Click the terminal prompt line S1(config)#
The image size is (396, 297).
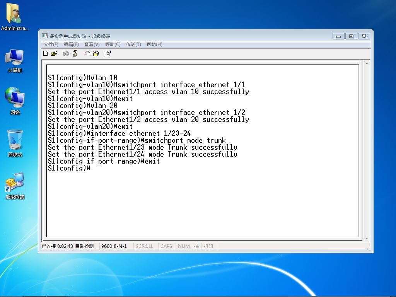69,168
